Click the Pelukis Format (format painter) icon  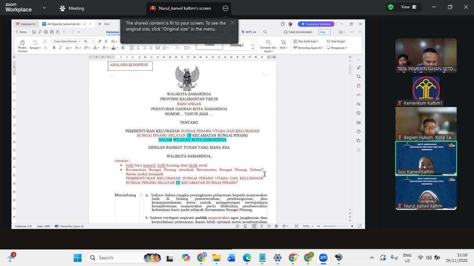click(22, 43)
